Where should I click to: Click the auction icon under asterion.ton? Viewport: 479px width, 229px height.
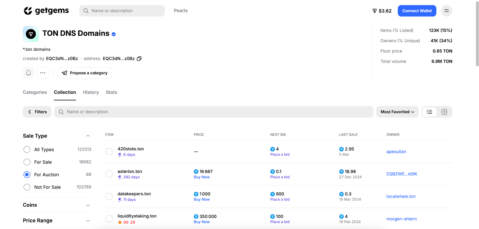[120, 177]
